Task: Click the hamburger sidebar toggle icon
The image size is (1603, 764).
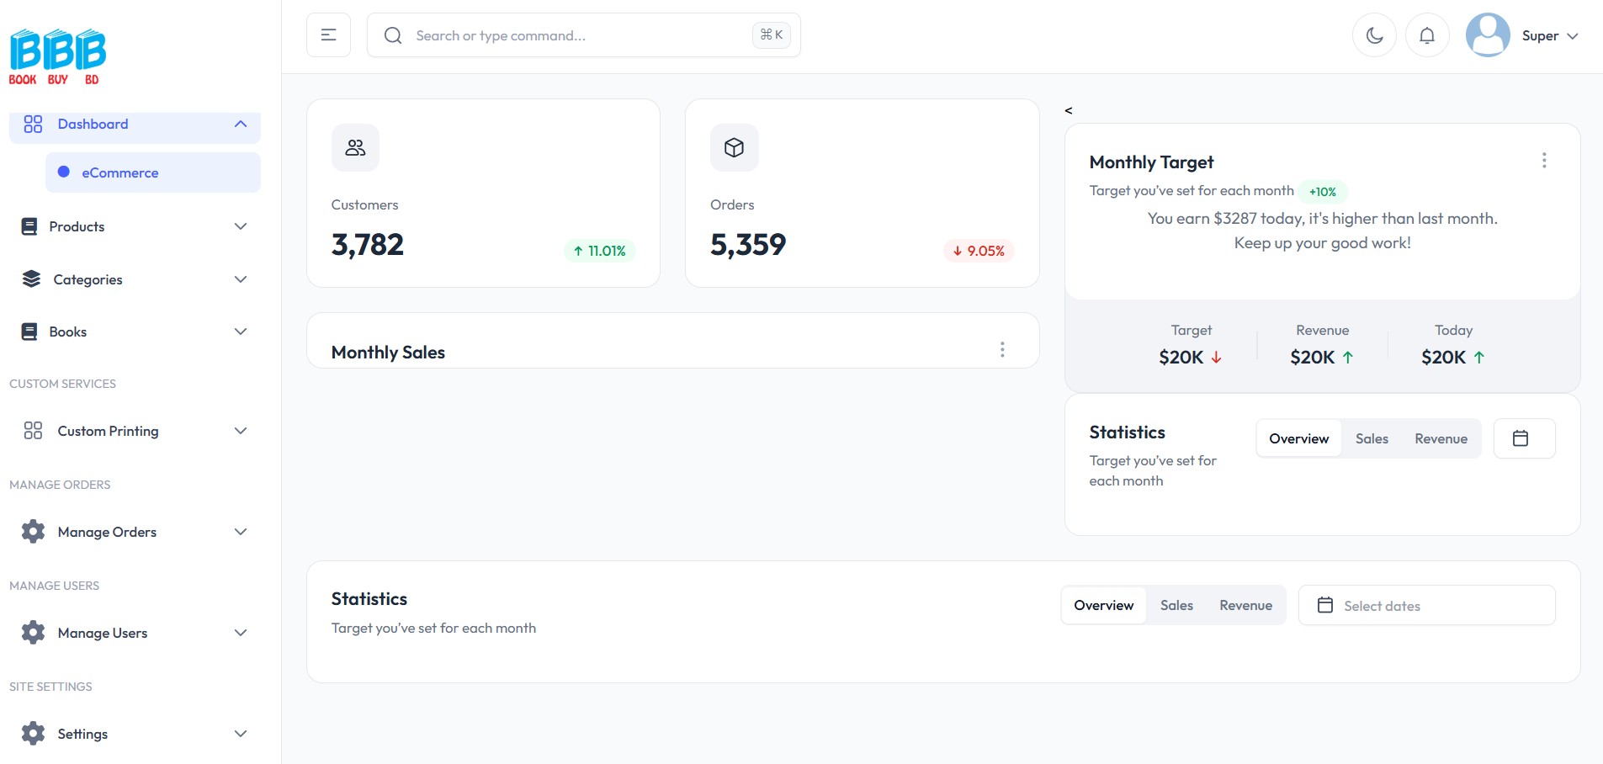Action: point(328,35)
